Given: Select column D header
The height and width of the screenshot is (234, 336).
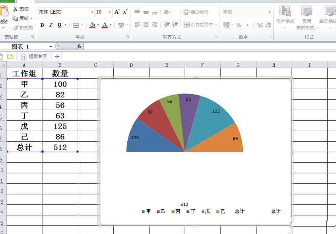Looking at the screenshot, I should [x=131, y=65].
